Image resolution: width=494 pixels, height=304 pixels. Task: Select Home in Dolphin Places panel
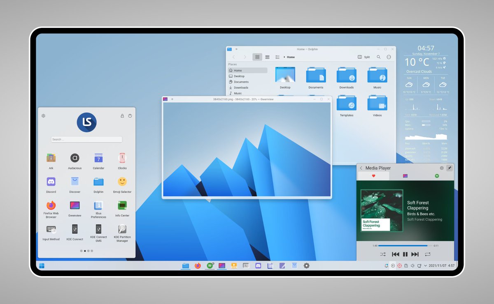247,71
